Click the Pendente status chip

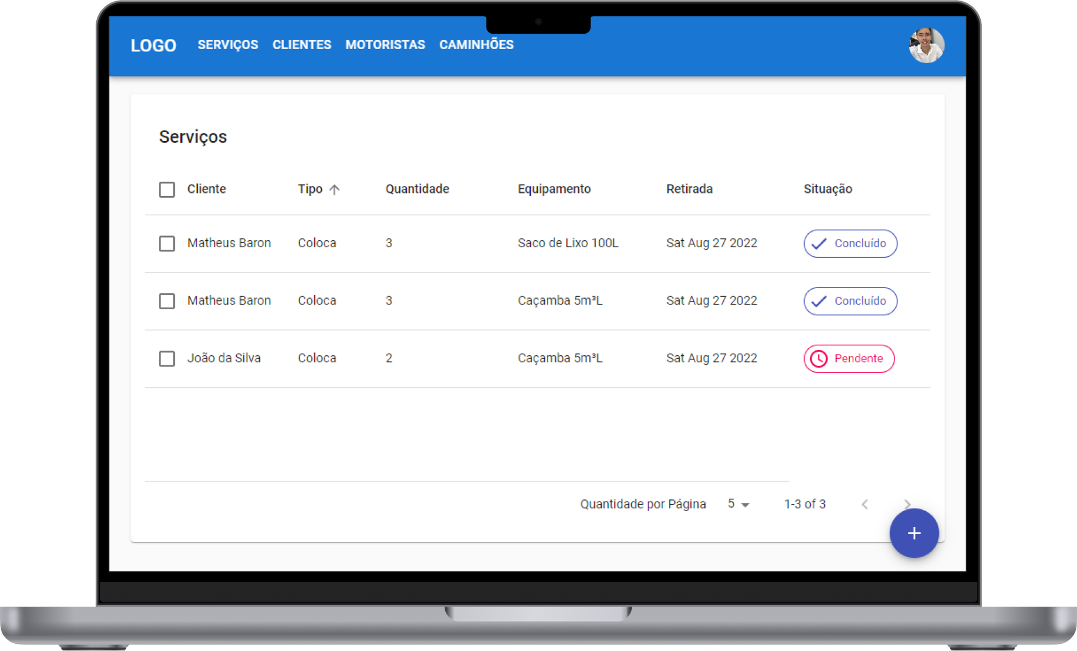(849, 359)
